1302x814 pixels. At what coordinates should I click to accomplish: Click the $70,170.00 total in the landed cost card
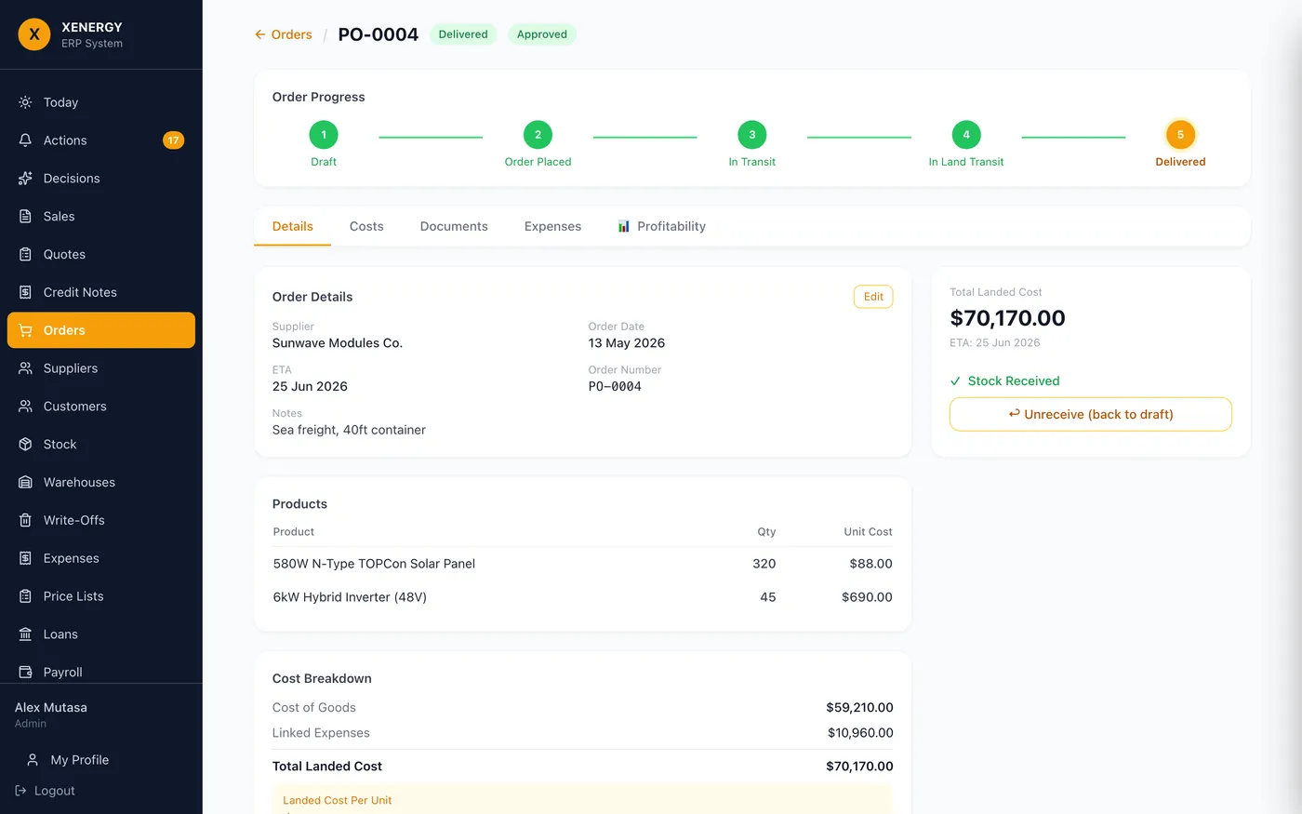pos(1007,318)
